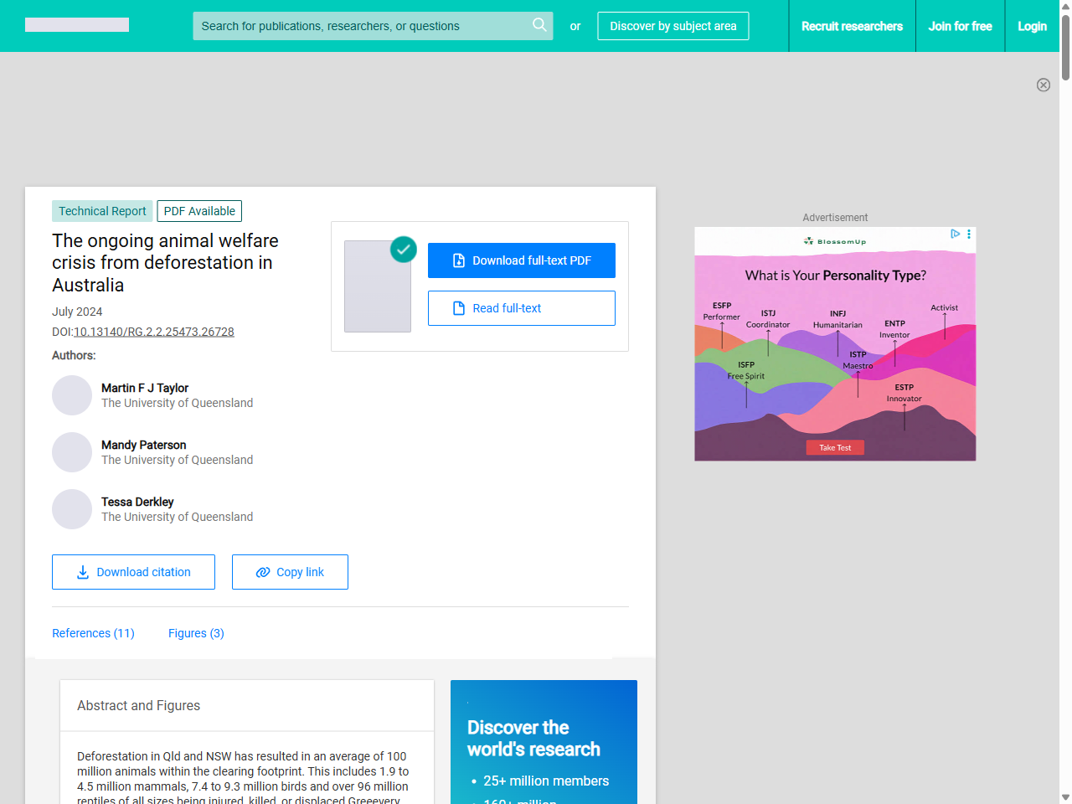The width and height of the screenshot is (1072, 804).
Task: Click Mandy Paterson's profile avatar
Action: point(72,452)
